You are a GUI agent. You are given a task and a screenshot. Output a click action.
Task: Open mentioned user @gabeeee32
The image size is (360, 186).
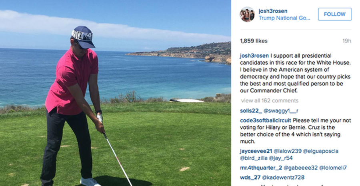pos(300,168)
